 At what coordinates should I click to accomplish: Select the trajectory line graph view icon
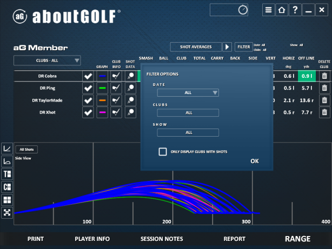(x=7, y=149)
